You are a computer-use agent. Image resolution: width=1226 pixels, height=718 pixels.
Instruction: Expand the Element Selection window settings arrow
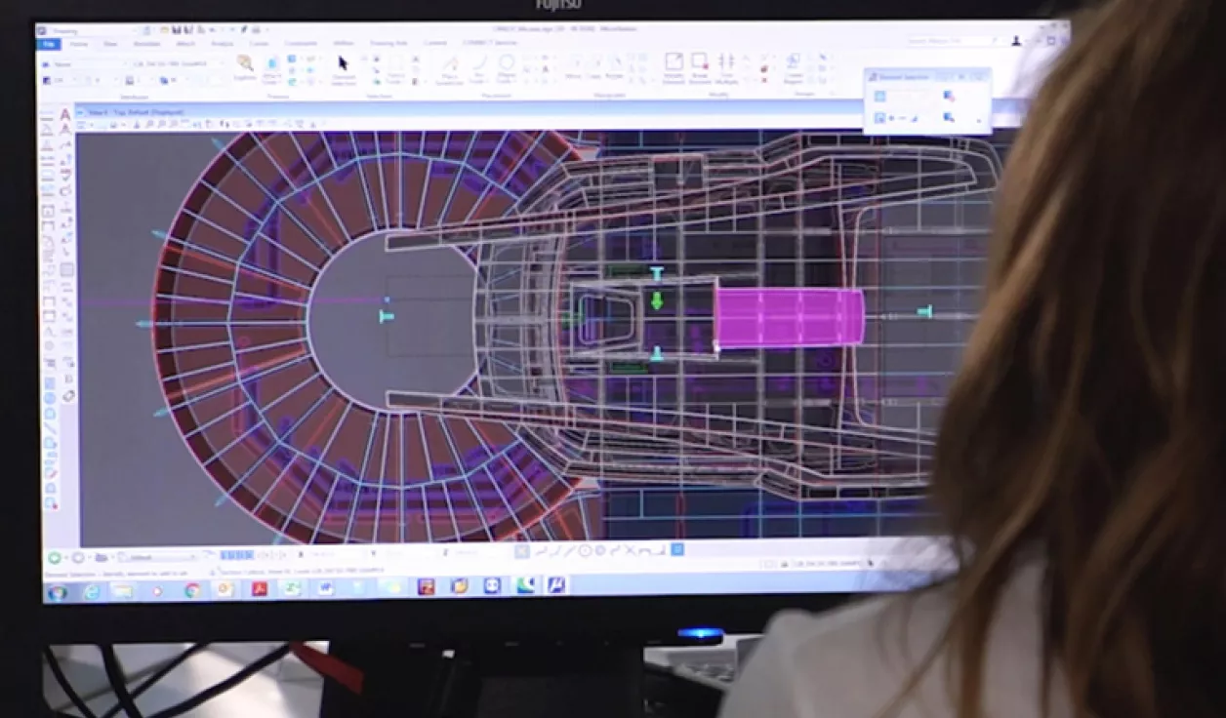pos(978,120)
